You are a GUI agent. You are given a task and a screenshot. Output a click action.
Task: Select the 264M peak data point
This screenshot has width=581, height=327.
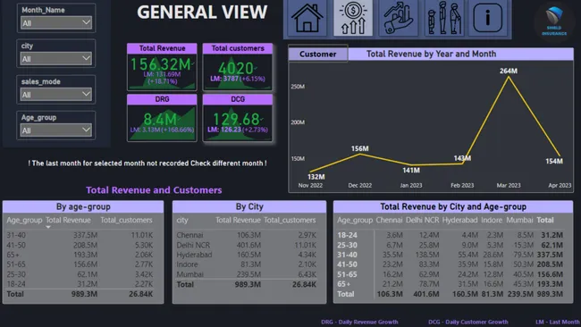coord(509,77)
